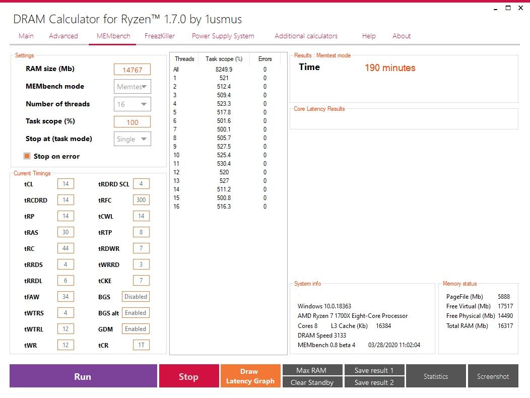
Task: Click the Total RAM (Mb) 16317 value
Action: [x=505, y=325]
